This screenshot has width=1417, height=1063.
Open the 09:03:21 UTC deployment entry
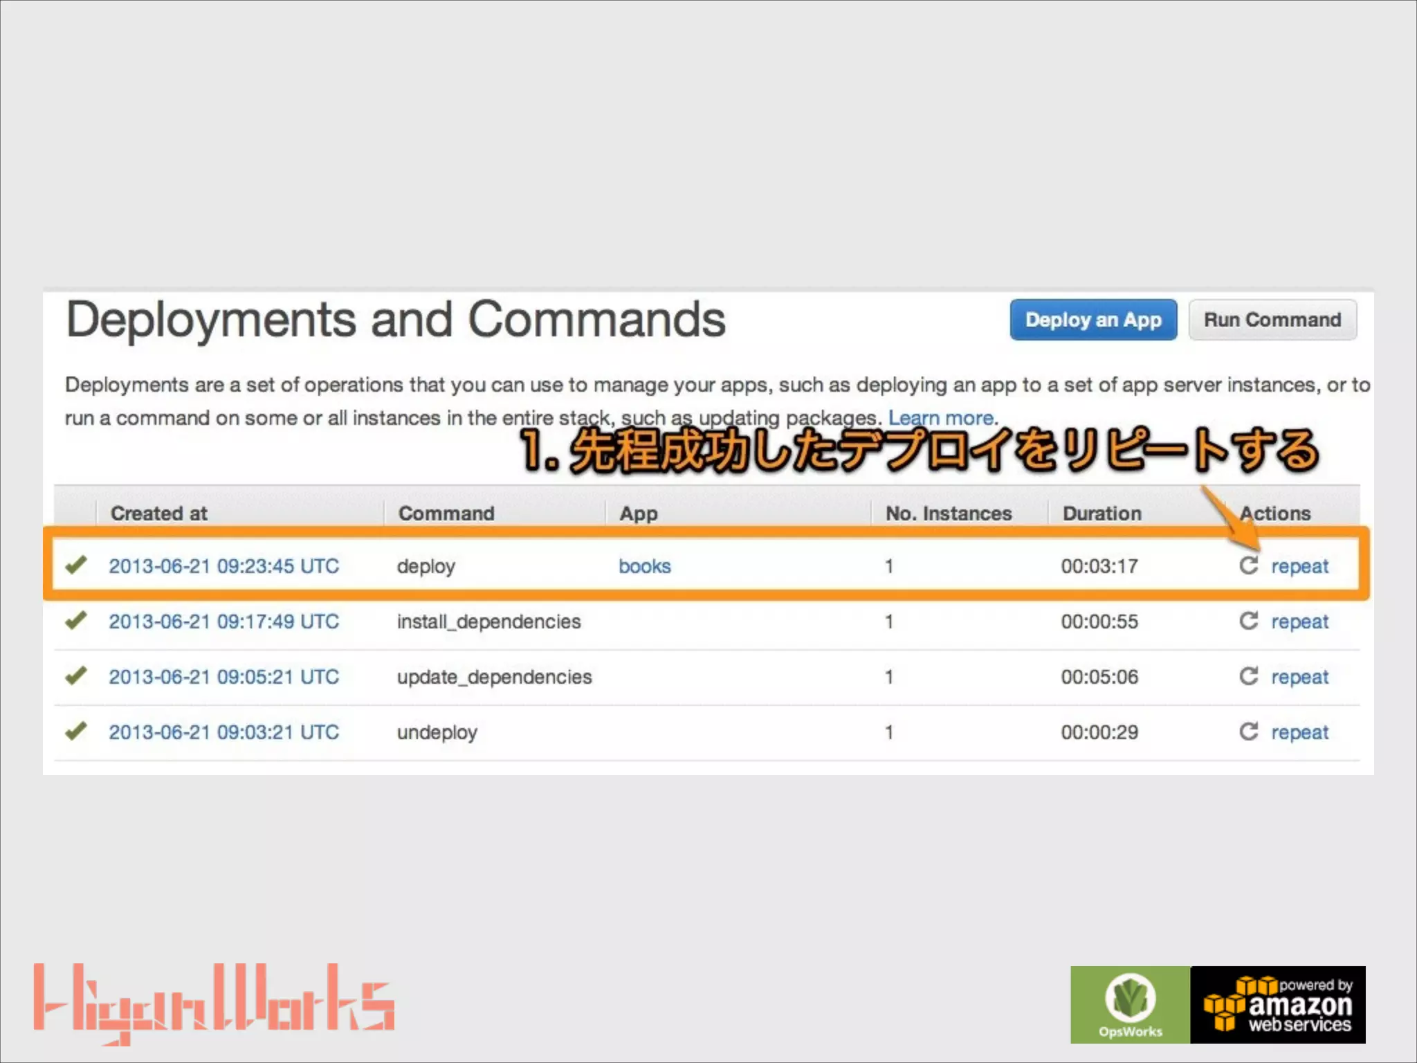[x=223, y=732]
